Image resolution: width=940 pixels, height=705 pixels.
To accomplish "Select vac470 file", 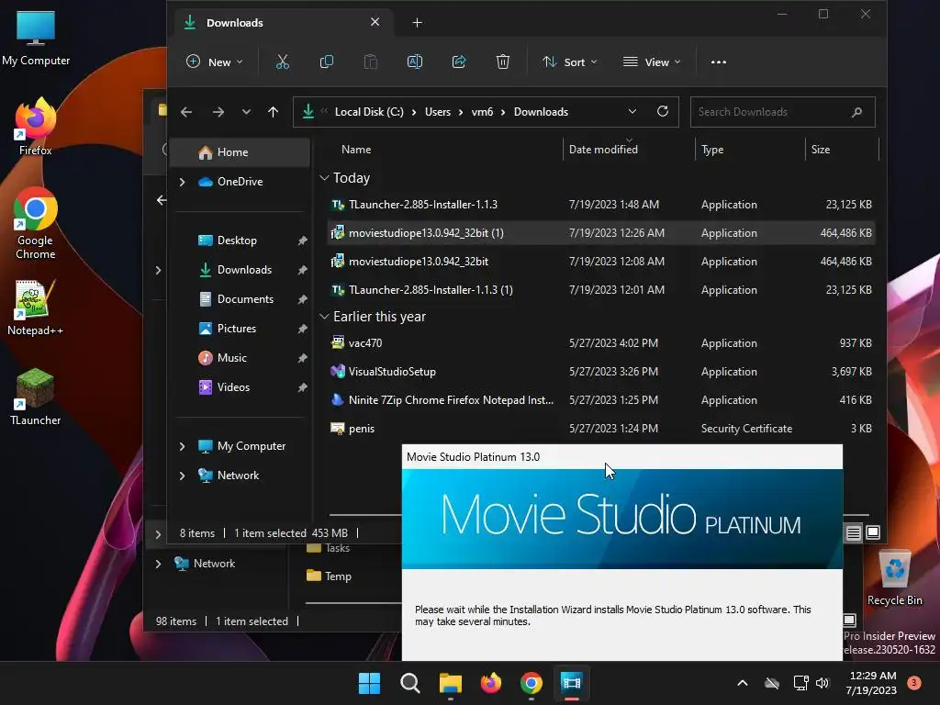I will [601, 343].
